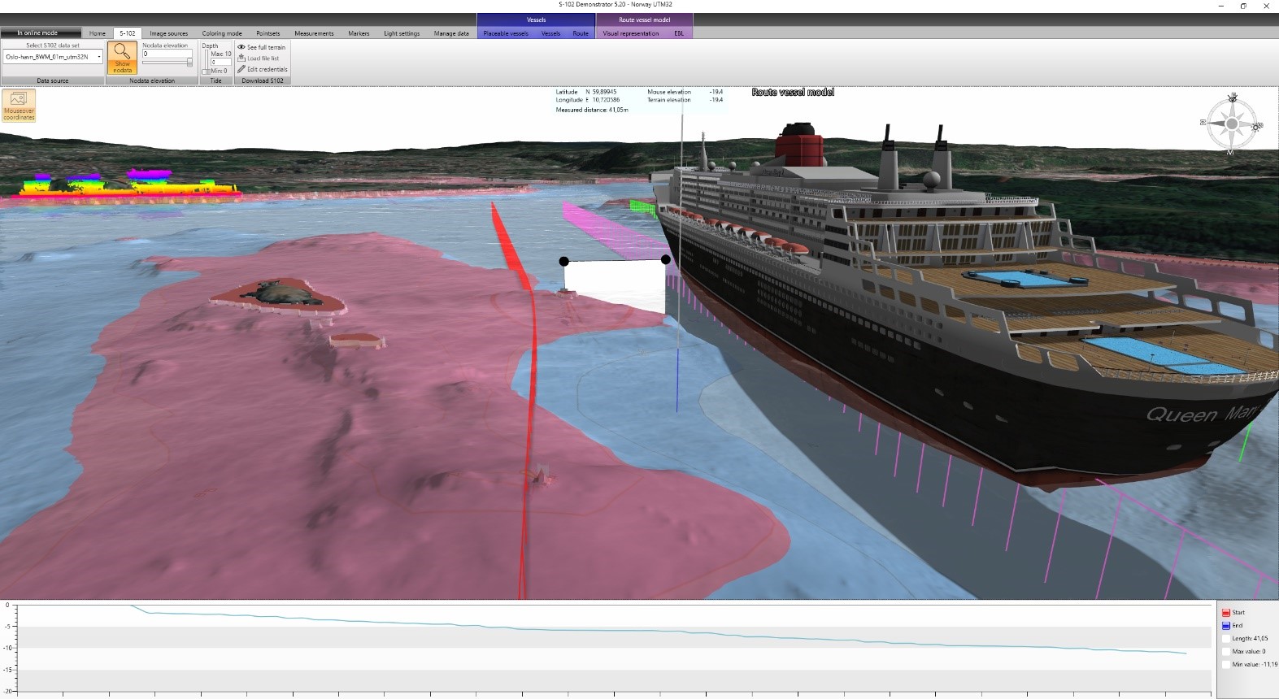Click the Nodata elevation slider handle

[189, 63]
